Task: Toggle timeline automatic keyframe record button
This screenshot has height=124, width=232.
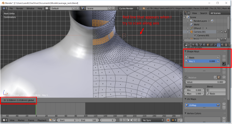Action: (168, 120)
